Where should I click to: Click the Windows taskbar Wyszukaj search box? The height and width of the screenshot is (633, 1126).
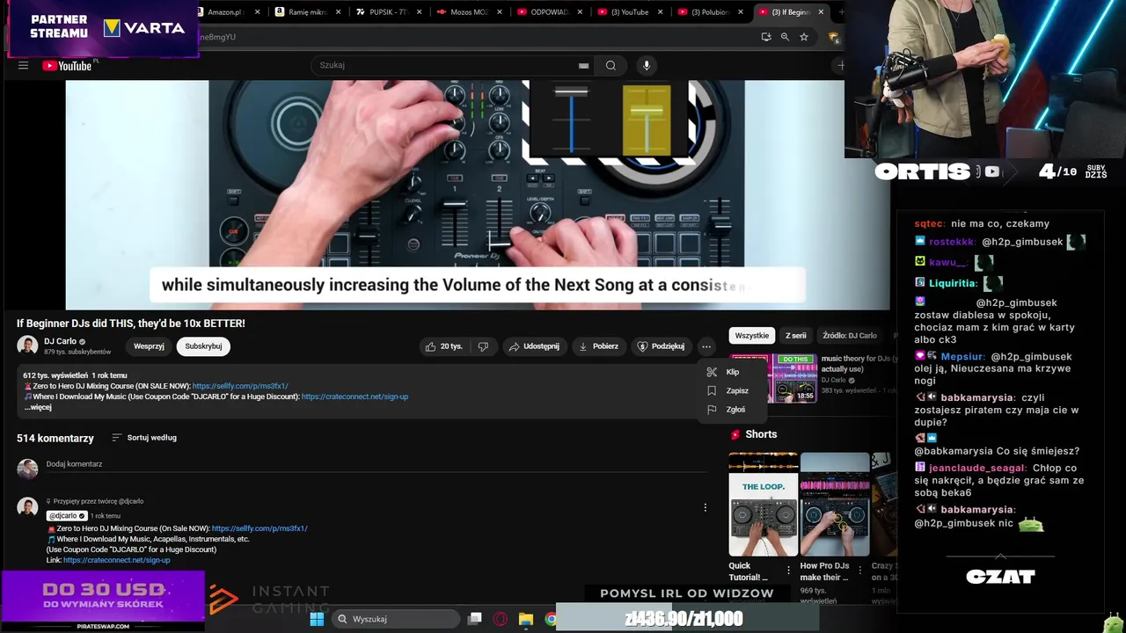point(395,619)
